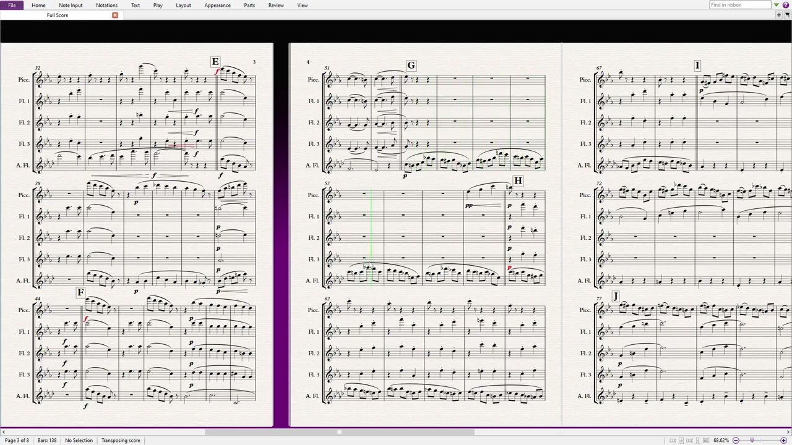
Task: Expand the ribbon with green arrow
Action: [777, 5]
